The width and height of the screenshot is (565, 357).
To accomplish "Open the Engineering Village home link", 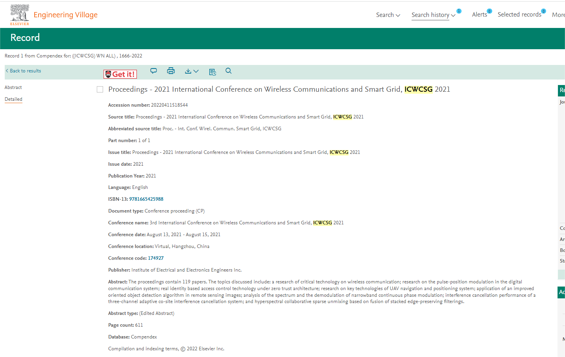I will tap(66, 15).
